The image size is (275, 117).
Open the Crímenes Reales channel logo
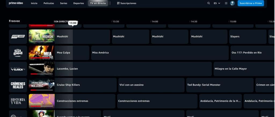point(18,85)
